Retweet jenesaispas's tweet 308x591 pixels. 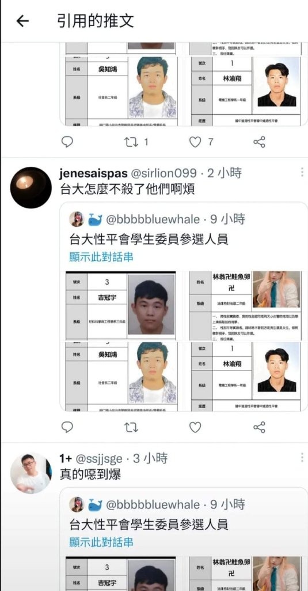[x=131, y=427]
